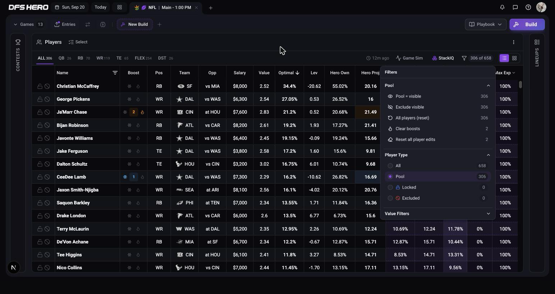Viewport: 555px width, 294px height.
Task: Choose Exclude visible option
Action: pos(438,107)
